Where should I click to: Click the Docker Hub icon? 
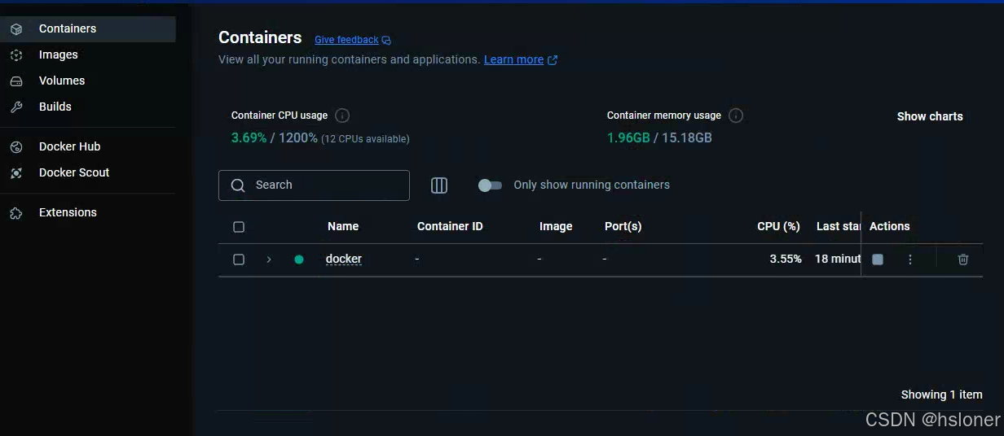tap(16, 147)
